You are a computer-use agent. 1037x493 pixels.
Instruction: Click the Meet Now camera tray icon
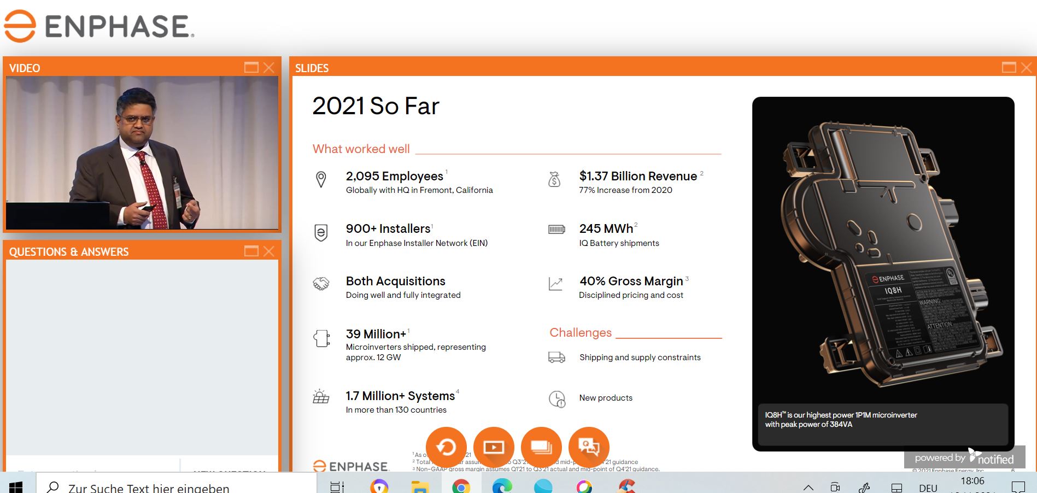pyautogui.click(x=835, y=488)
